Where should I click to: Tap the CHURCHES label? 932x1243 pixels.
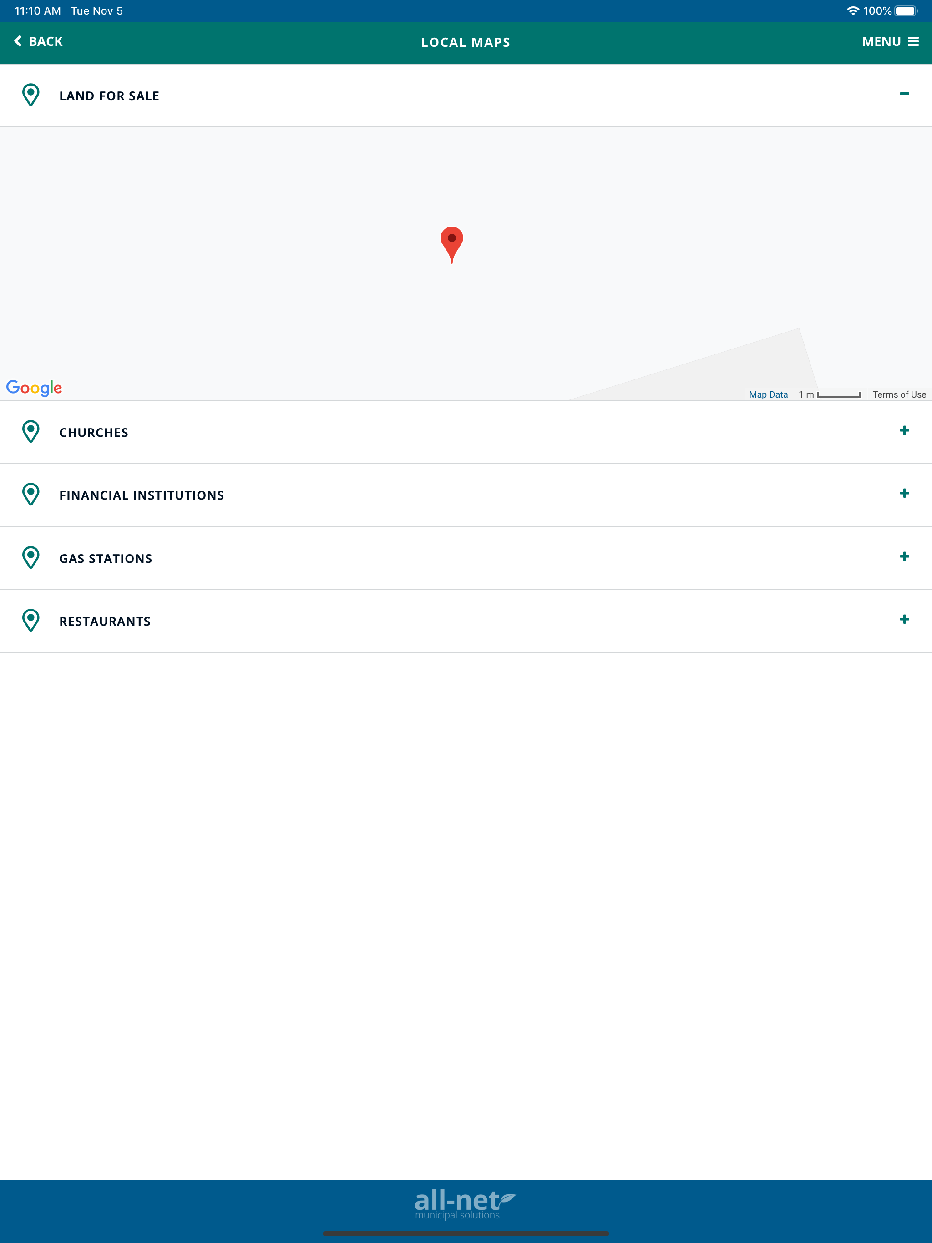click(94, 433)
